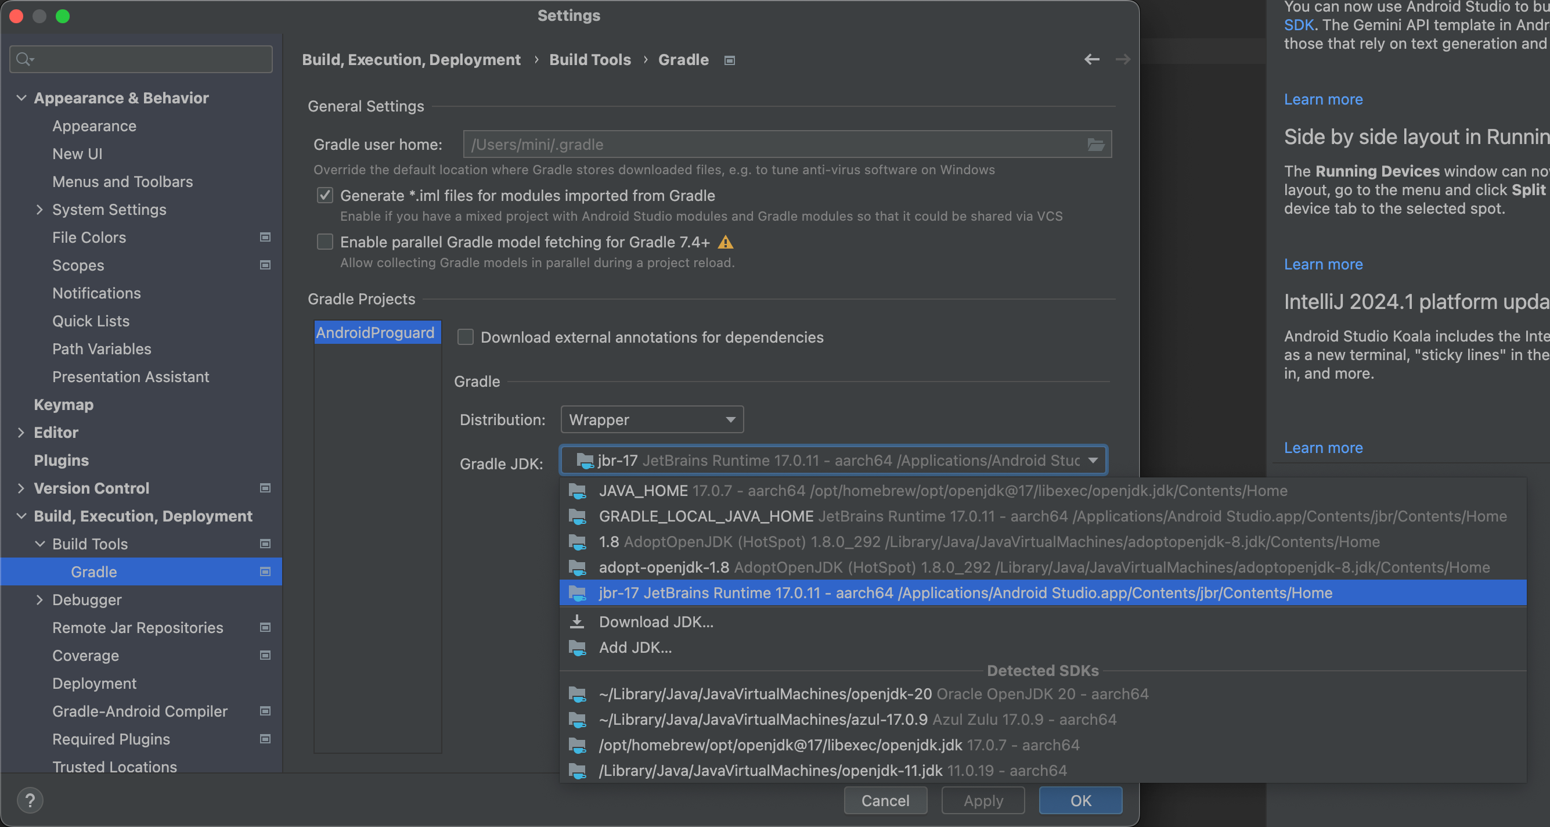Select AndroidProguard Gradle project tab
Screen dimensions: 1550x827
(x=374, y=332)
